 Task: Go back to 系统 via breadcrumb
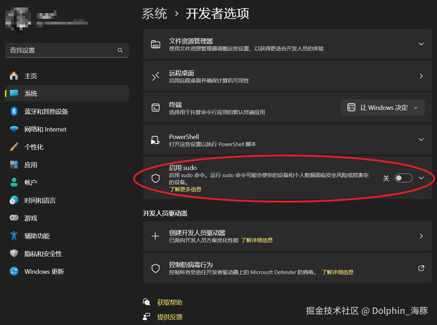[x=155, y=14]
